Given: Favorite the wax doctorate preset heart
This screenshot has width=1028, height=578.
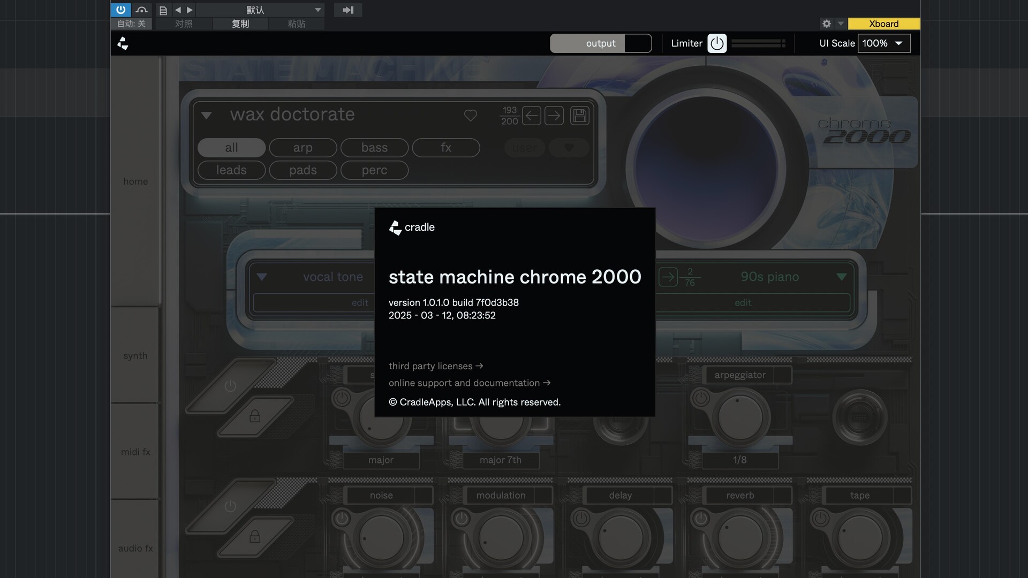Looking at the screenshot, I should pos(470,115).
